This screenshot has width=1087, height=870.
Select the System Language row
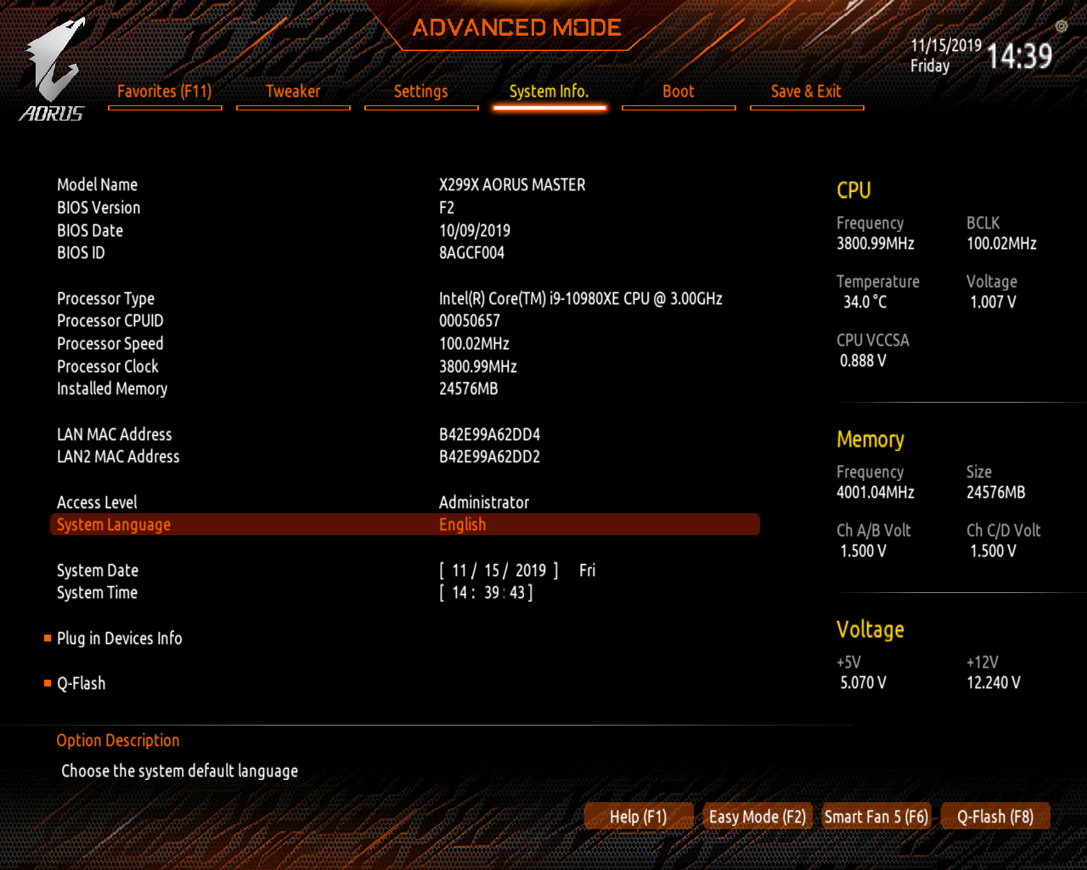[x=405, y=524]
